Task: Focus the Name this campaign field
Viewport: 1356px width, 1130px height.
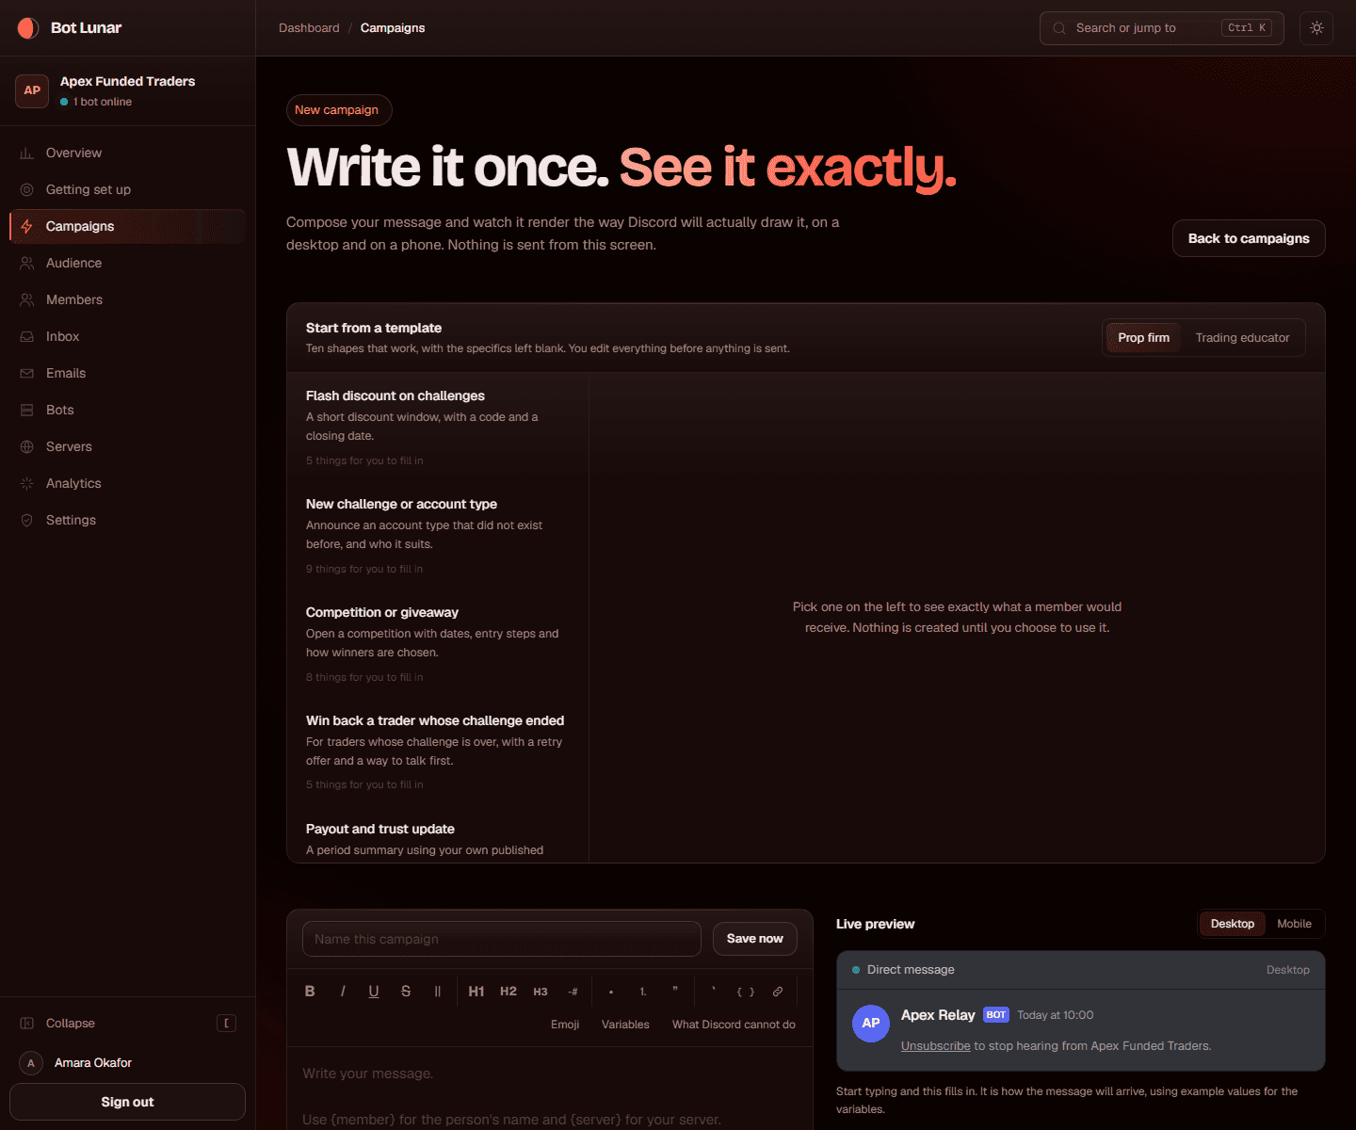Action: 502,939
